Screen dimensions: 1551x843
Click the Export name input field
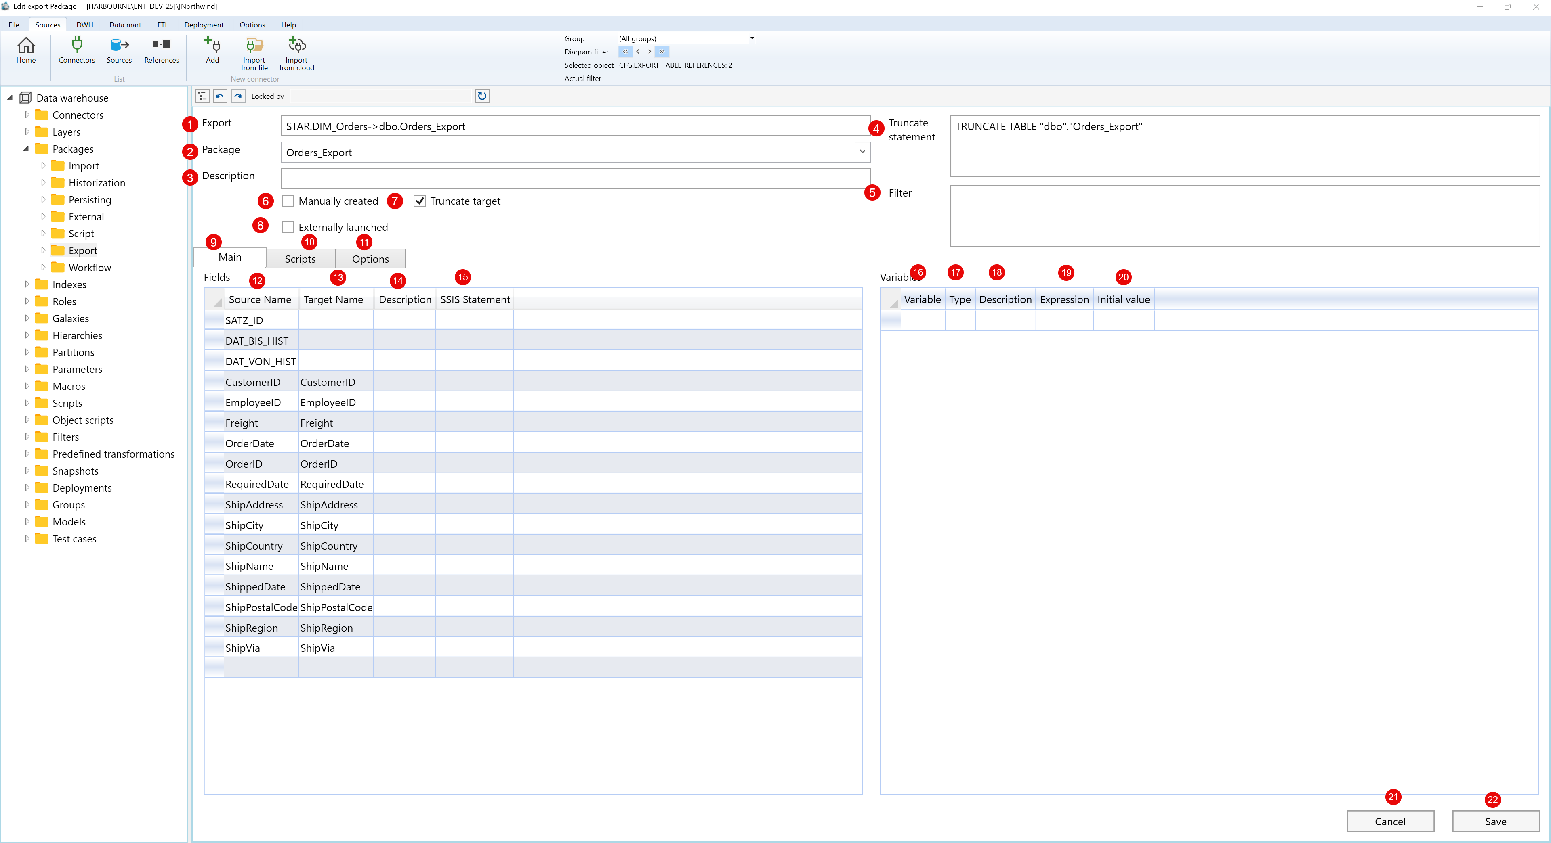[x=575, y=126]
